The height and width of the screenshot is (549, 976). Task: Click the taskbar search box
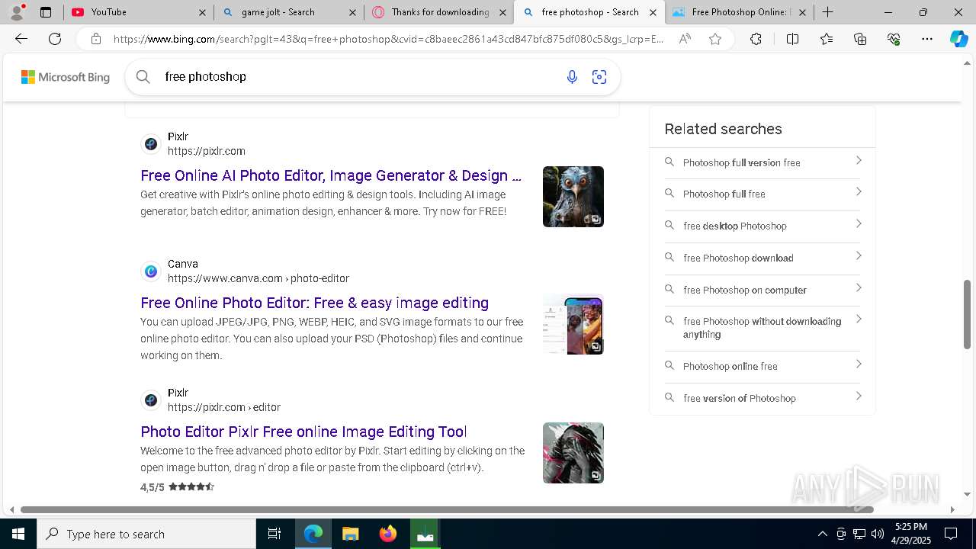(146, 534)
